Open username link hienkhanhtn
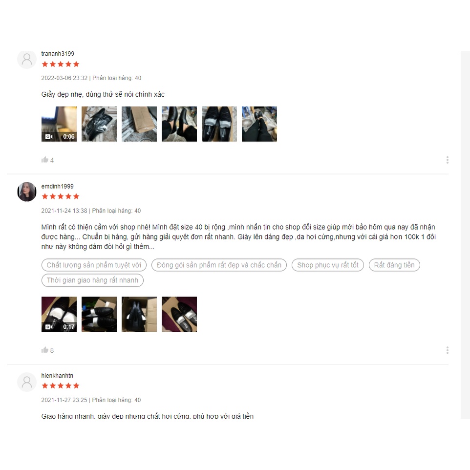This screenshot has width=470, height=470. pos(57,376)
